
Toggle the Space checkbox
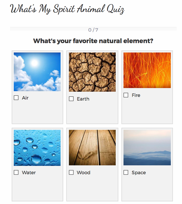click(x=126, y=173)
